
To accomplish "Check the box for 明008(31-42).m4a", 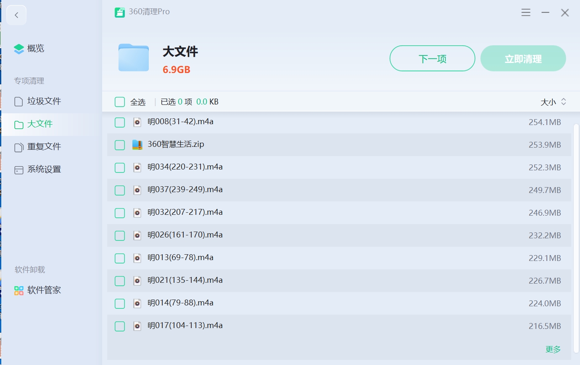I will (120, 123).
